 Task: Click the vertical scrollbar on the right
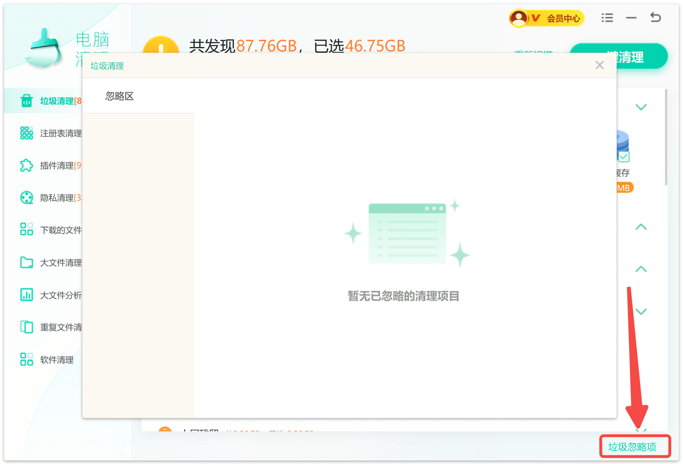666,139
